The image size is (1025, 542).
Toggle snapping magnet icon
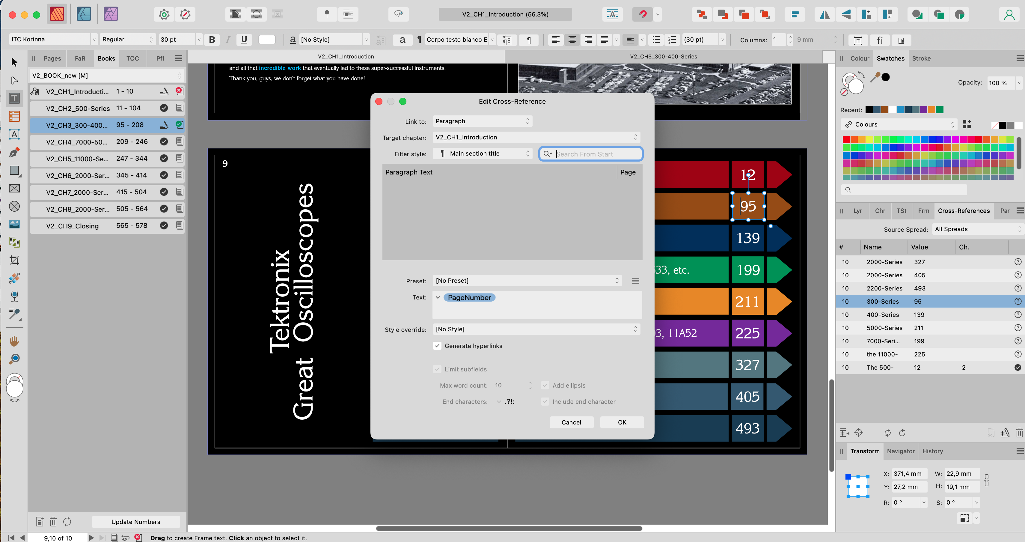coord(643,14)
